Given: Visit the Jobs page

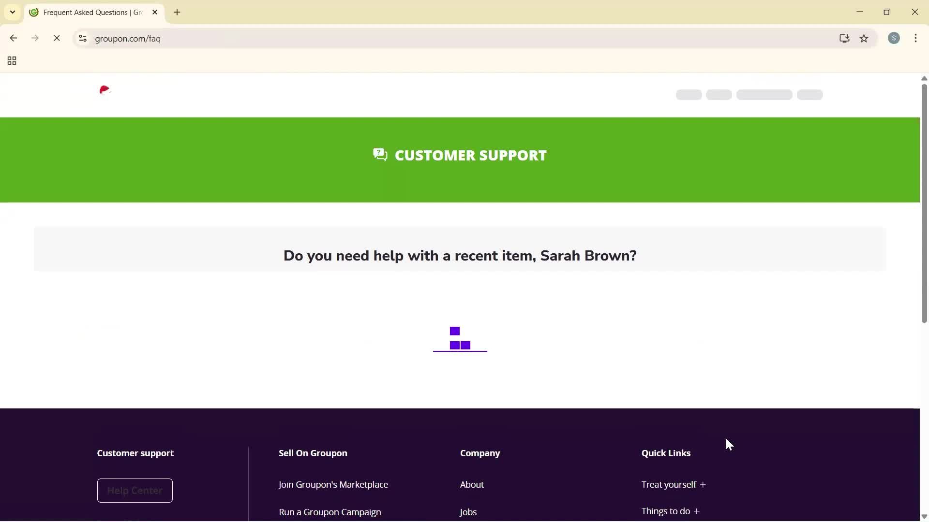Looking at the screenshot, I should pyautogui.click(x=467, y=512).
